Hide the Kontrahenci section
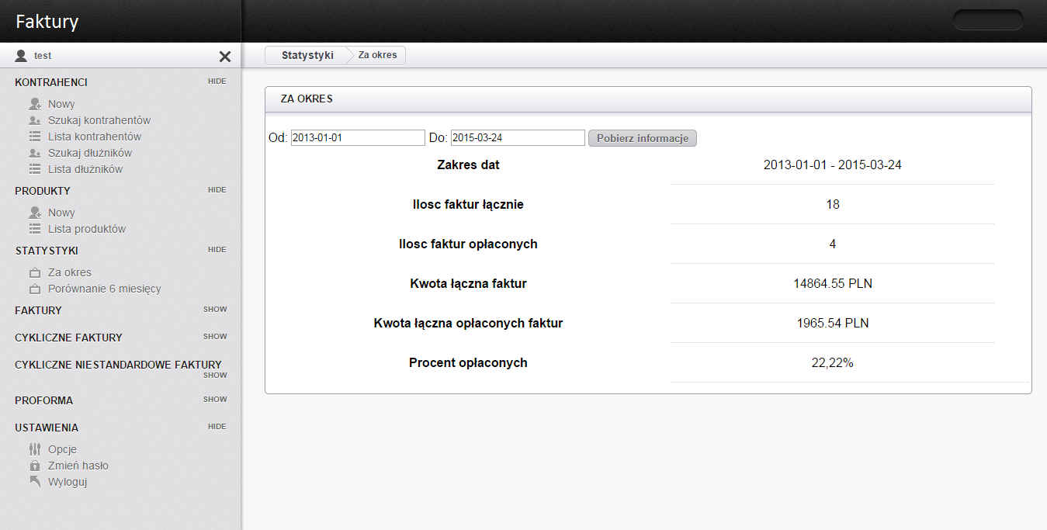Viewport: 1047px width, 530px height. [x=217, y=81]
